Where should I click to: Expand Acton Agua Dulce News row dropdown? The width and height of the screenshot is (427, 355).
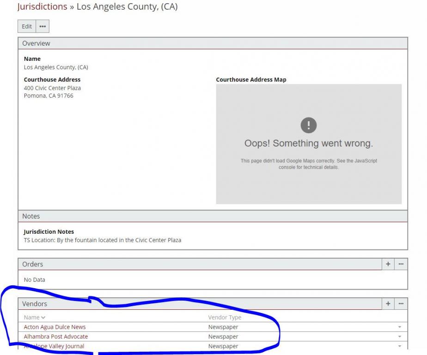pos(399,327)
